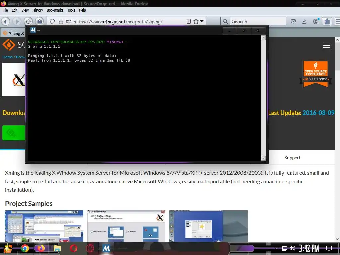Image resolution: width=340 pixels, height=255 pixels.
Task: Toggle reader view in address bar
Action: click(189, 21)
